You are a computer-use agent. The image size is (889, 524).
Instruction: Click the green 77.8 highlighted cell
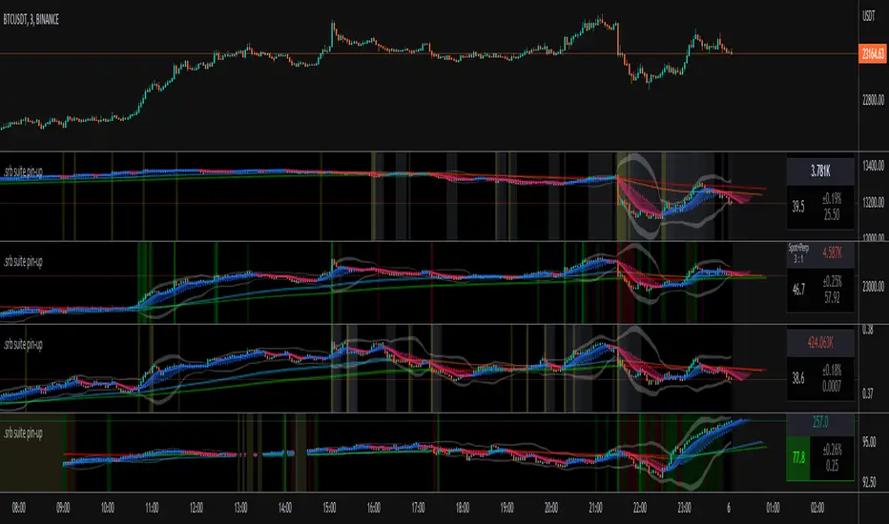click(x=798, y=457)
